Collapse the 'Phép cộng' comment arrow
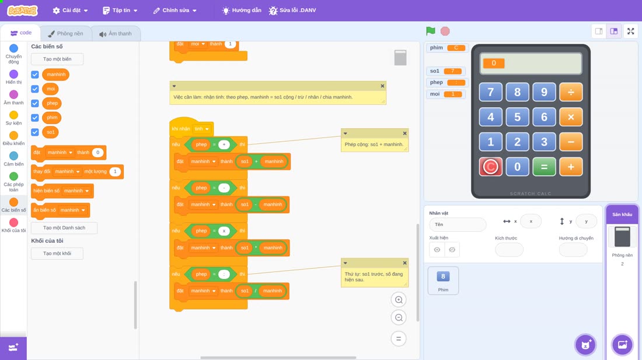Screen dimensions: 642x360 pos(346,133)
